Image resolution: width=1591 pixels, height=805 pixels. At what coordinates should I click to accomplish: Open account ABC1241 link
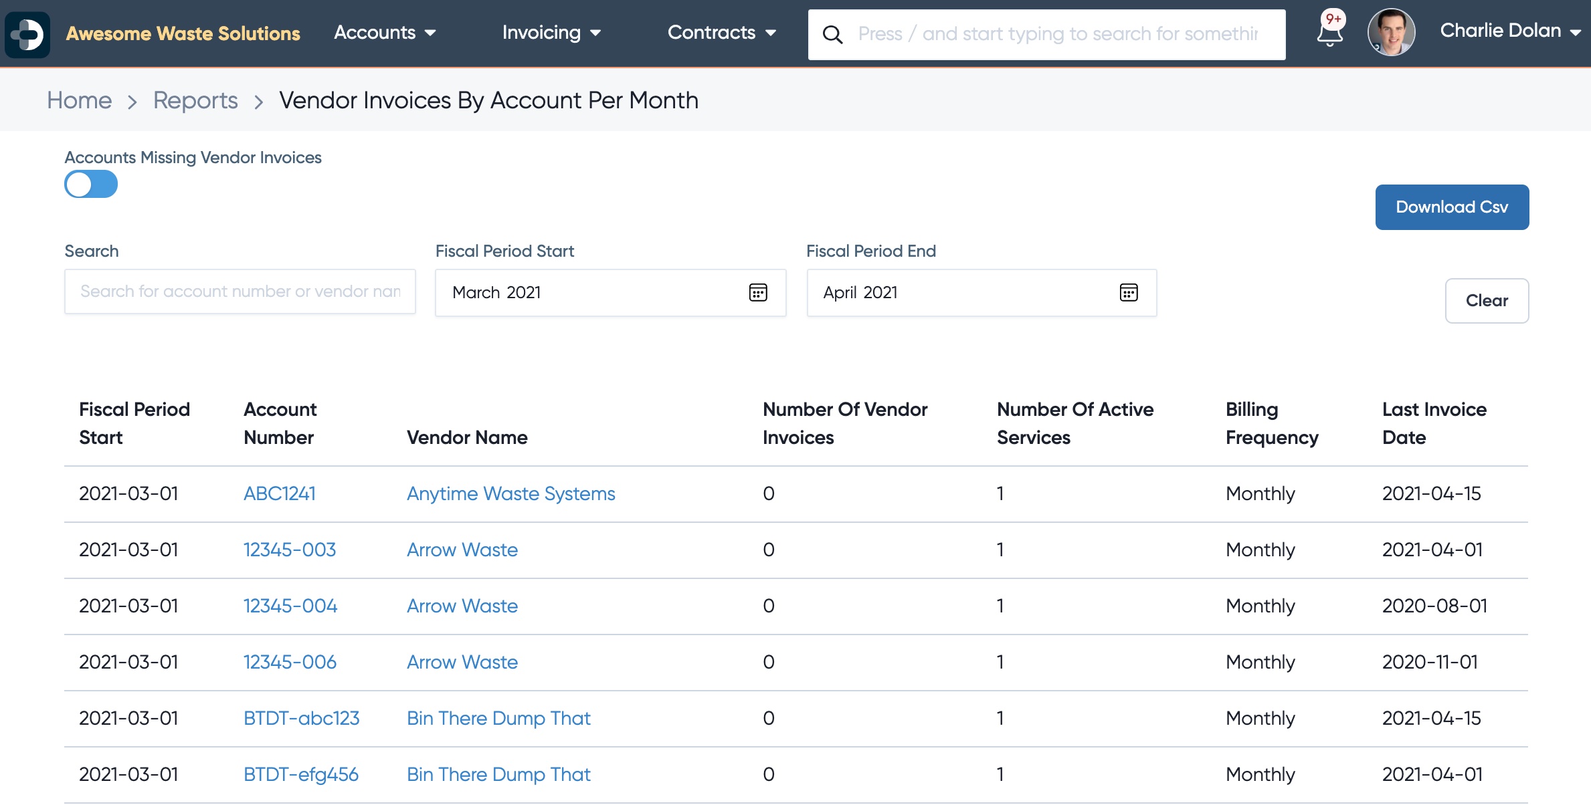coord(280,493)
